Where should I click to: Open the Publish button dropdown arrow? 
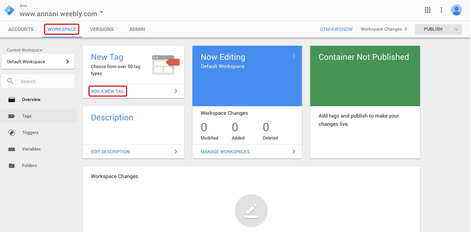(x=456, y=29)
